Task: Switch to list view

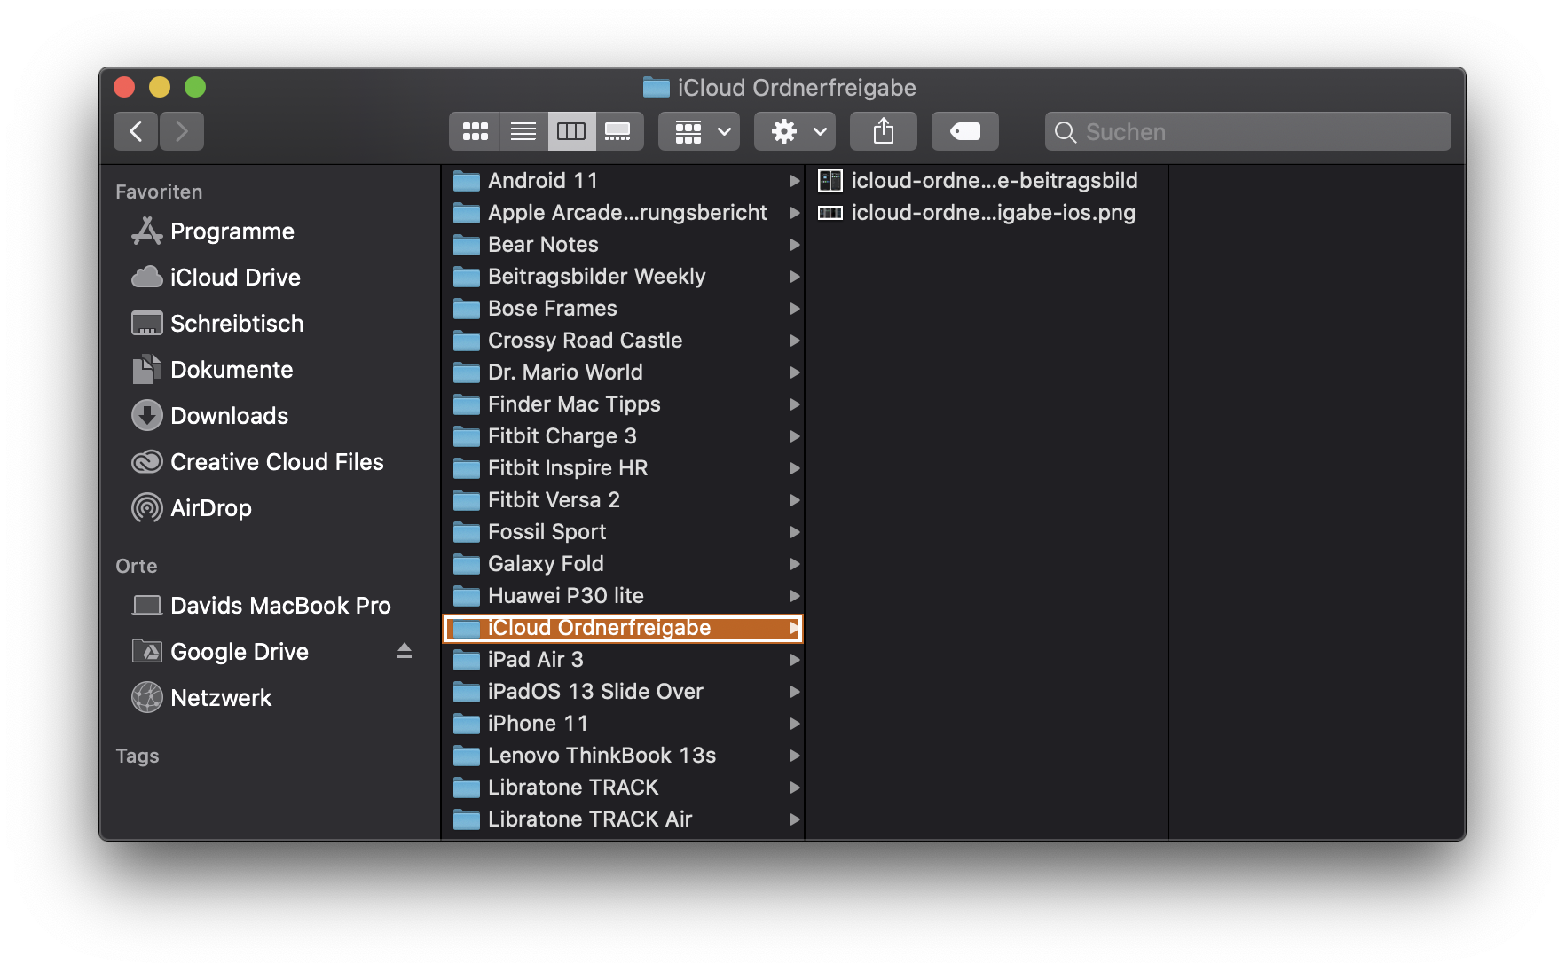Action: 523,131
